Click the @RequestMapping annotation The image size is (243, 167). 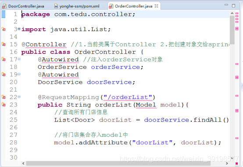(x=68, y=97)
